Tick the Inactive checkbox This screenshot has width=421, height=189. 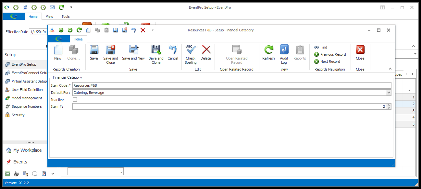pyautogui.click(x=75, y=100)
